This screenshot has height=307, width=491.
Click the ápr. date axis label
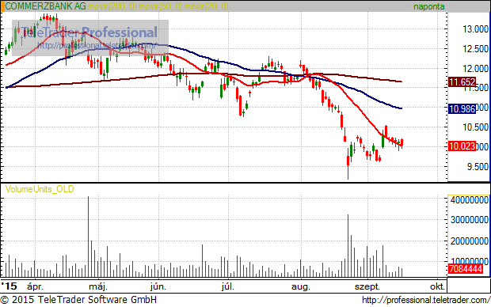[x=35, y=286]
